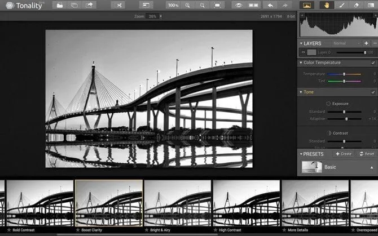Screen dimensions: 378x236
Task: Click the open file folder icon
Action: [x=60, y=5]
